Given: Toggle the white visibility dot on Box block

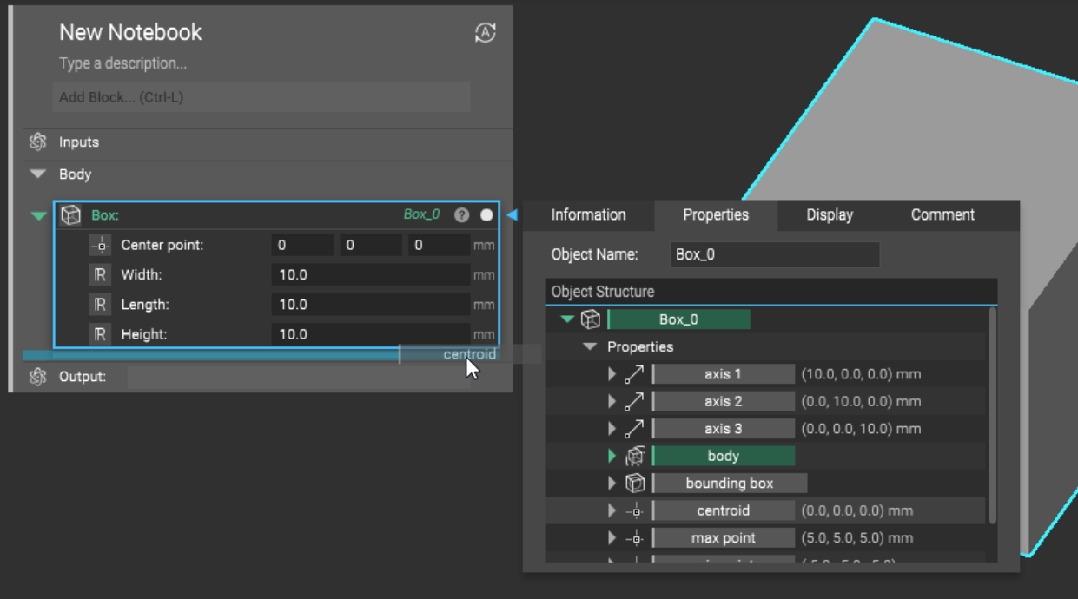Looking at the screenshot, I should (x=486, y=215).
